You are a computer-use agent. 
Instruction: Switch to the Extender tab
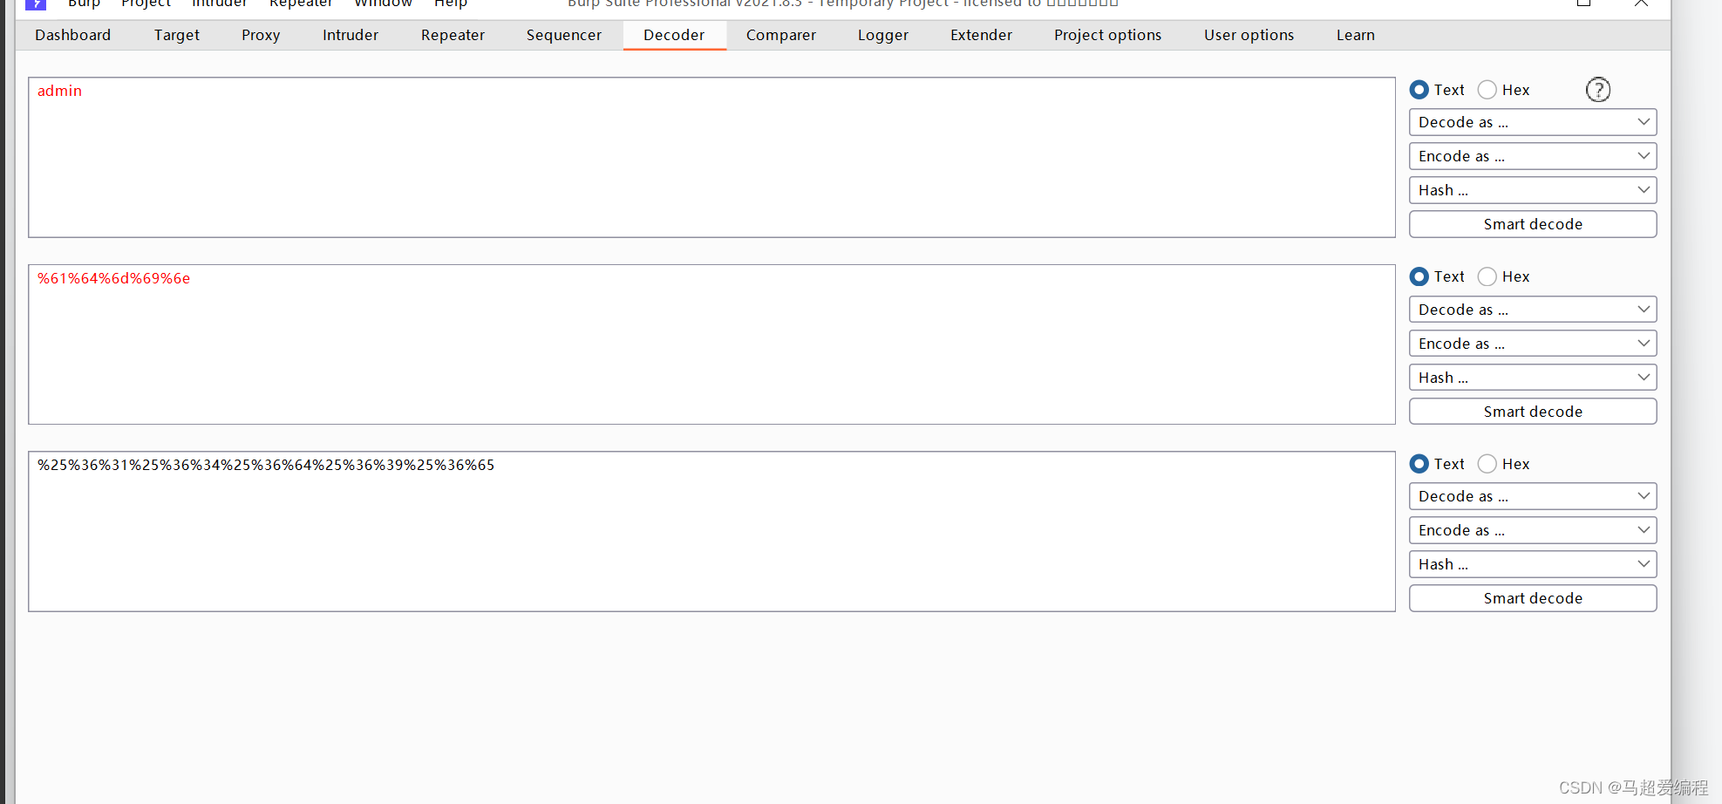[982, 35]
